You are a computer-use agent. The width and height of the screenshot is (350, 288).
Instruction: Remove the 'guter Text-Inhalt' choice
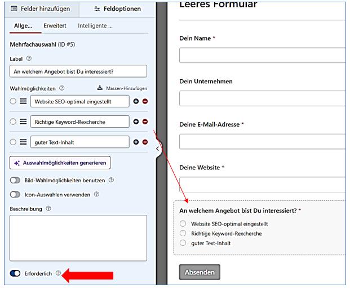(x=144, y=142)
